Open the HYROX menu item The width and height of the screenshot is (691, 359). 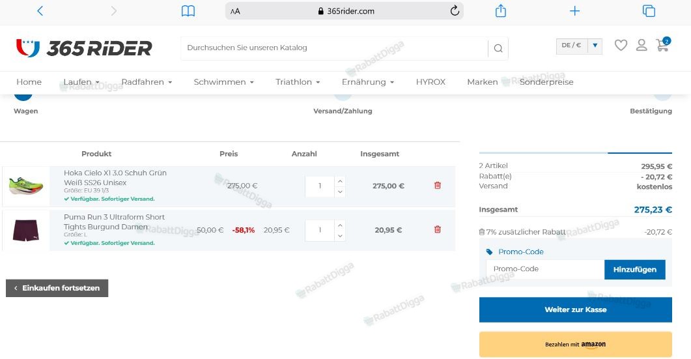pos(430,82)
